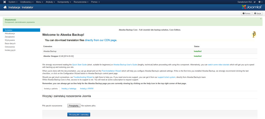Click 'Welcome to Akeeba Backup!' heading
Screen dimensions: 265x119
point(63,35)
